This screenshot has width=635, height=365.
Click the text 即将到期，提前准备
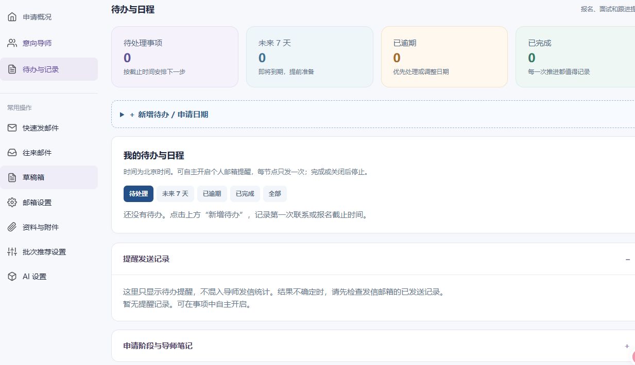286,71
